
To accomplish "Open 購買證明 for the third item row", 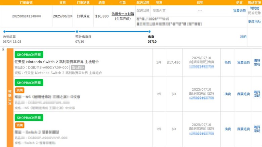I will pos(257,129).
